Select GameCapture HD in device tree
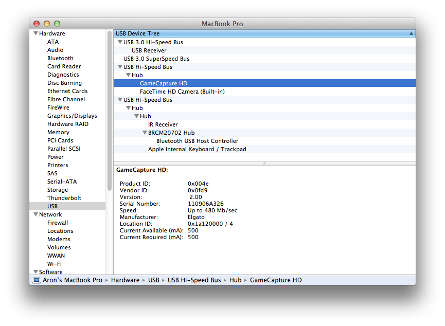Viewport: 445px width, 326px height. (x=264, y=83)
